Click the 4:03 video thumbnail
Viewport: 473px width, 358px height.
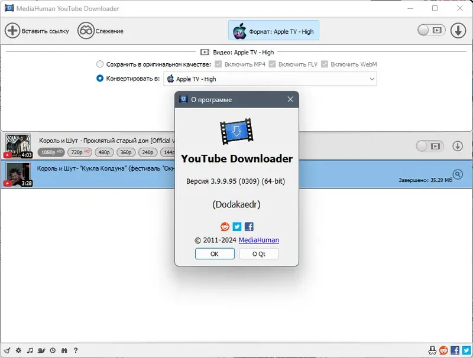tap(18, 146)
